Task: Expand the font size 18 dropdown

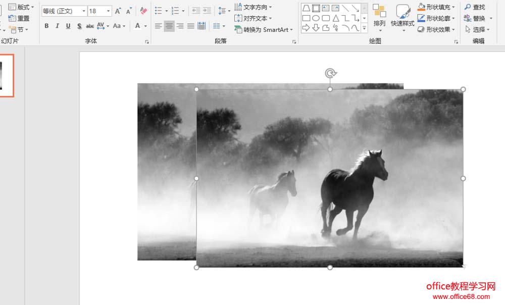Action: tap(109, 11)
